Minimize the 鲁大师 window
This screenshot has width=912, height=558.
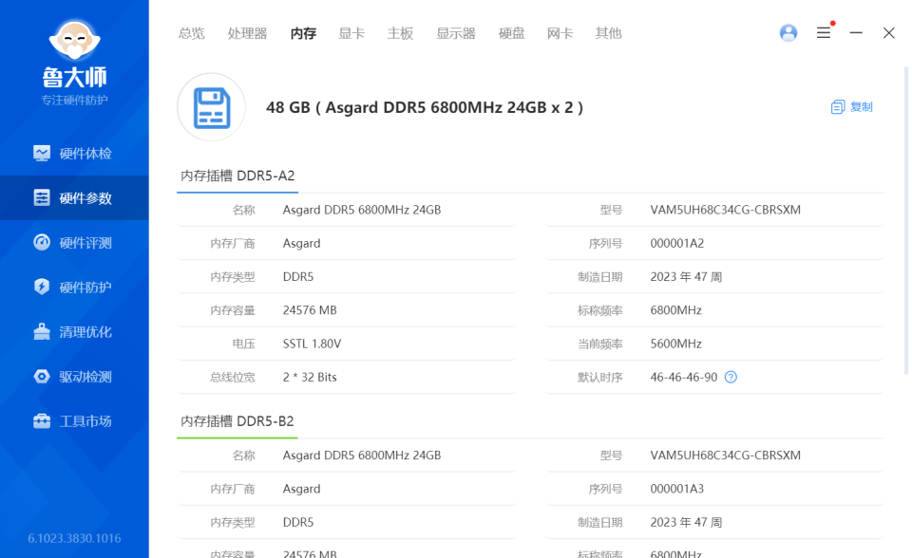[856, 33]
